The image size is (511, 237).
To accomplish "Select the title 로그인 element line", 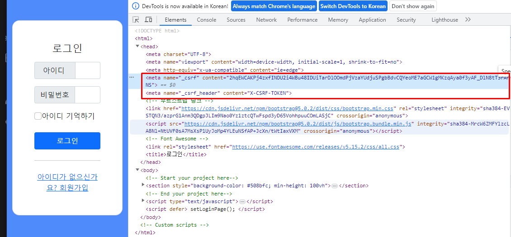I will [176, 154].
